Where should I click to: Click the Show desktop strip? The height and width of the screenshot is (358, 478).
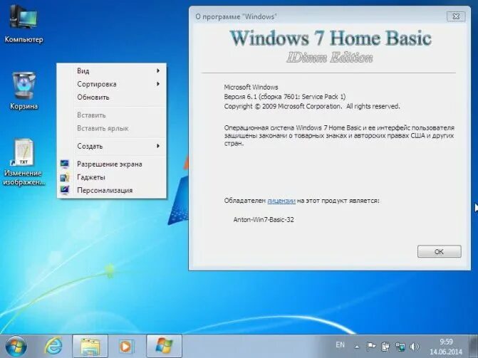(x=474, y=347)
